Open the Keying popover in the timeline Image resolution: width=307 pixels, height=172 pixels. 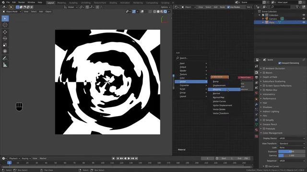26,158
